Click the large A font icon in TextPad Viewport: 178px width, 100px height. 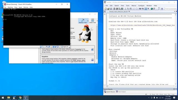162,9
